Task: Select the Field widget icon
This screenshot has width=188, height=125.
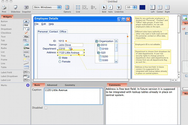Action: (26, 25)
